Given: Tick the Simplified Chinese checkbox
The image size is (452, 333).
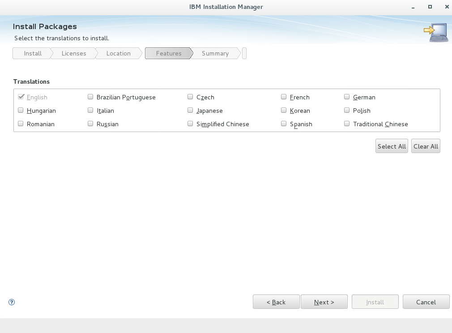Looking at the screenshot, I should (x=190, y=124).
